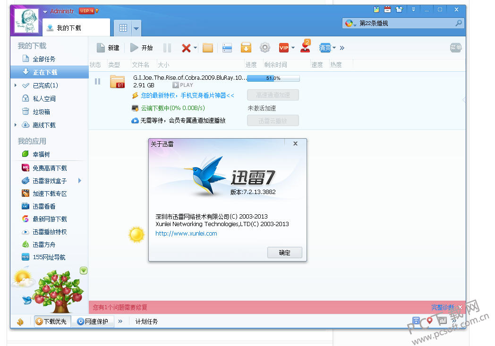
Task: Click the greyed pause button in the toolbar
Action: (x=167, y=48)
